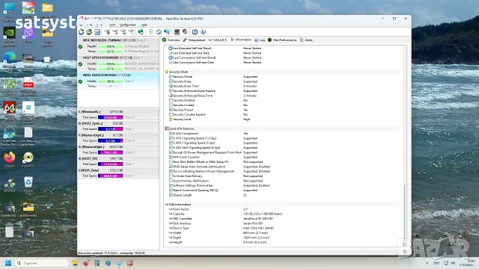
Task: Open the PDF file on the desktop
Action: (x=28, y=87)
